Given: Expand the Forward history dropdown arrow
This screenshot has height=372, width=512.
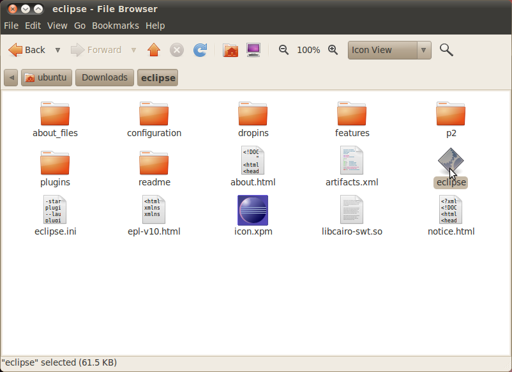Looking at the screenshot, I should pyautogui.click(x=133, y=50).
